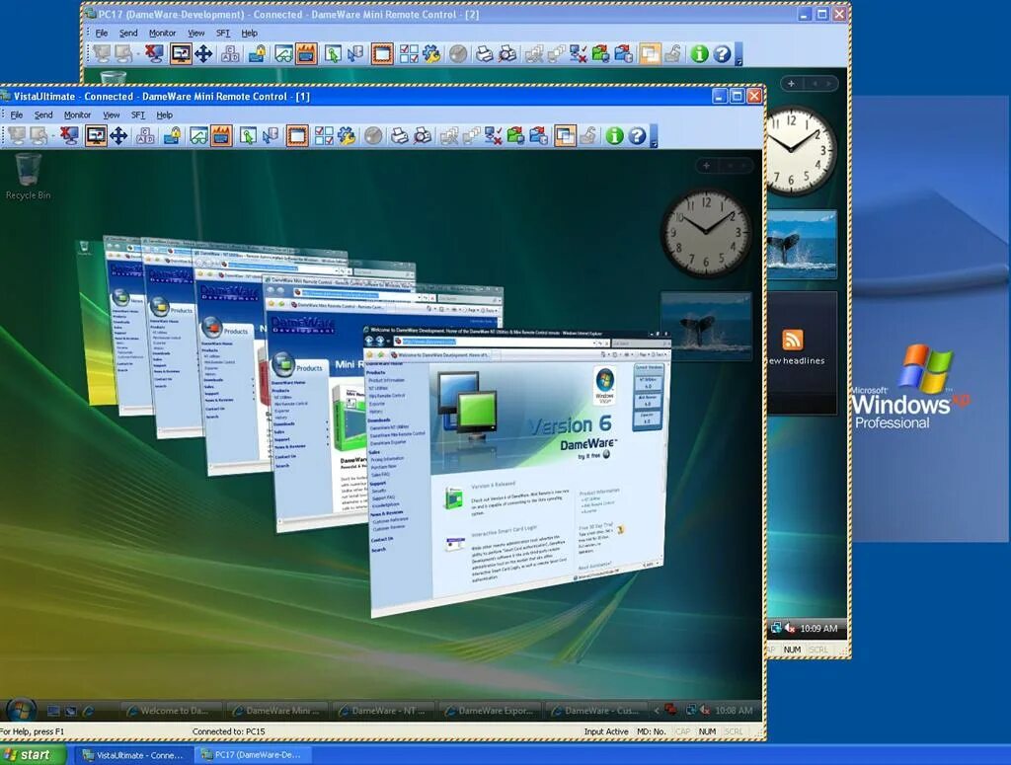The height and width of the screenshot is (765, 1011).
Task: Click the lock-keyboard padlock icon in VistaUltimate toolbar
Action: pos(172,136)
